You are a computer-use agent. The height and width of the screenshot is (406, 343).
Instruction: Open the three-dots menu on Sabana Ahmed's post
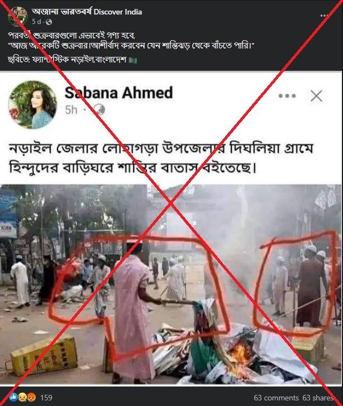(x=287, y=96)
